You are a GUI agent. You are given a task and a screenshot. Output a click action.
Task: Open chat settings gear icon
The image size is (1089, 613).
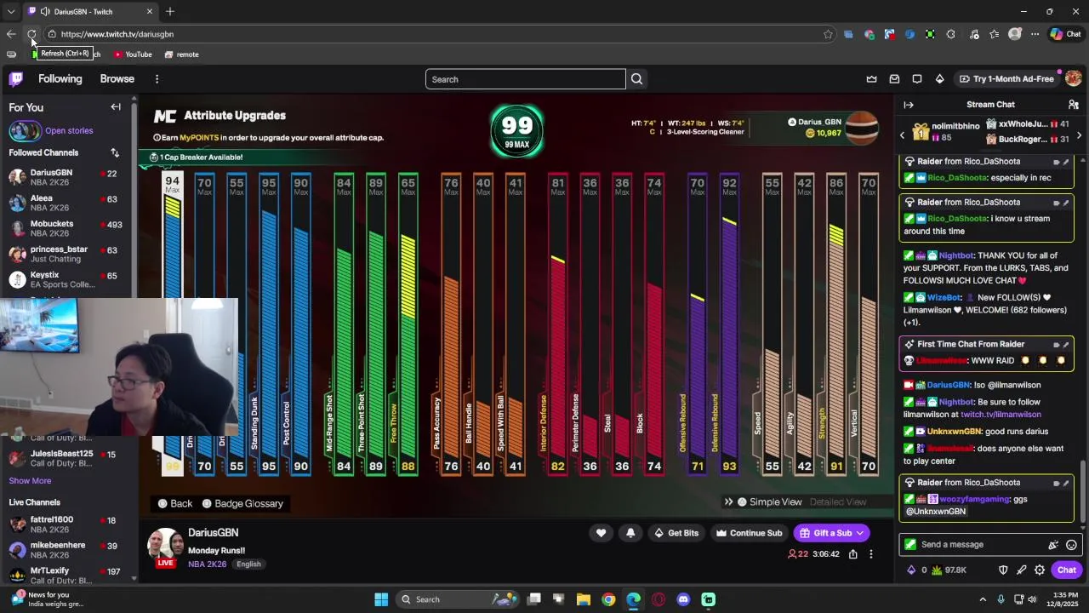coord(1040,570)
